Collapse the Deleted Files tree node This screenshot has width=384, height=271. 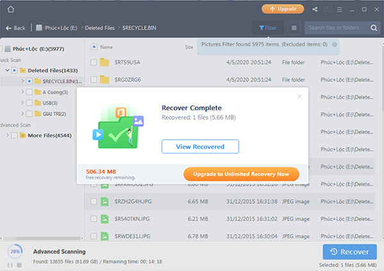tap(7, 70)
